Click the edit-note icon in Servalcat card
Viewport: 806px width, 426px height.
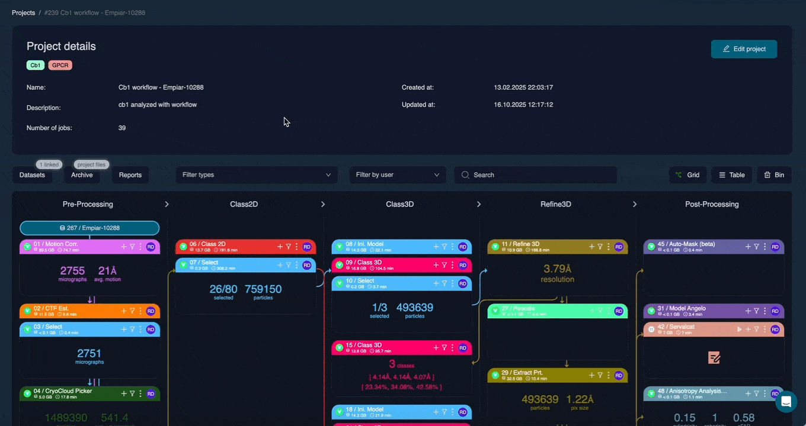coord(714,357)
